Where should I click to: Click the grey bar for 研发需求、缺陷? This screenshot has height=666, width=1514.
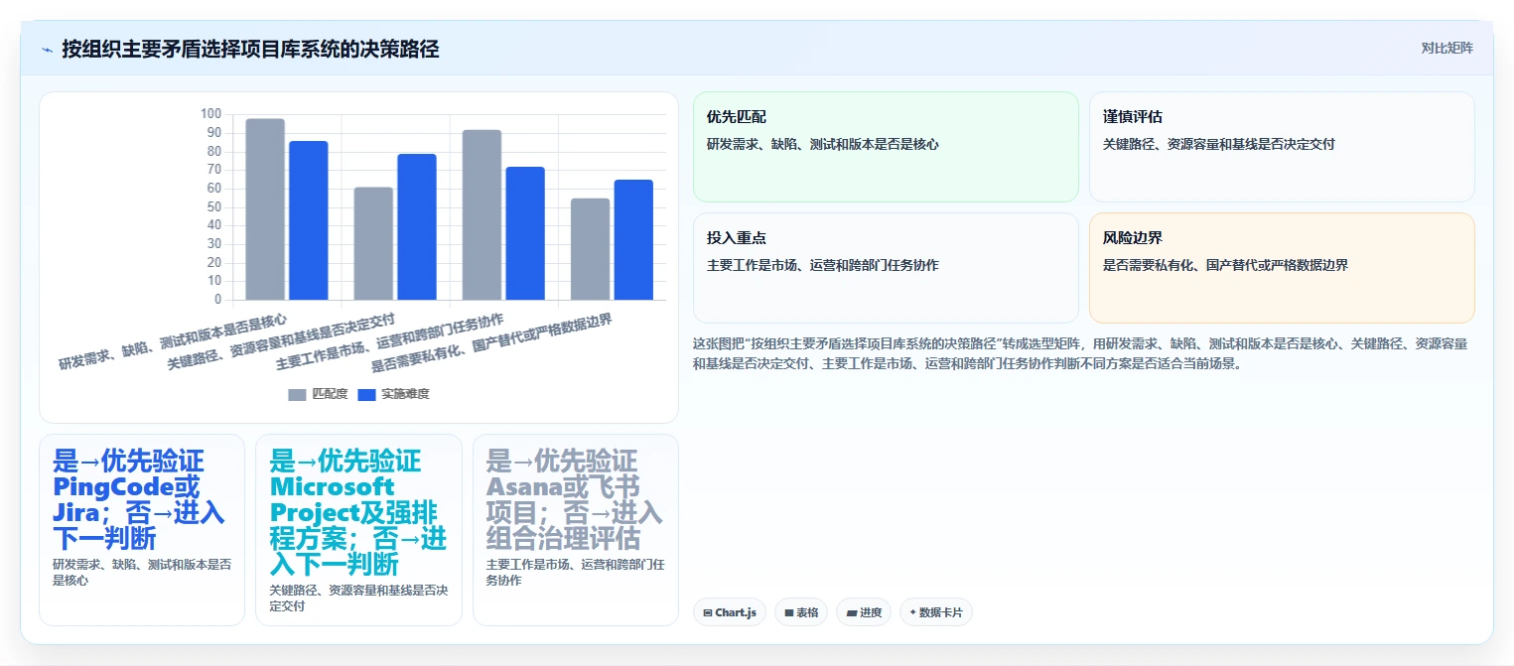click(265, 209)
